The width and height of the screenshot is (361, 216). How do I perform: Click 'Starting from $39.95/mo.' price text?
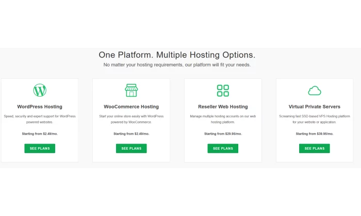click(x=315, y=134)
